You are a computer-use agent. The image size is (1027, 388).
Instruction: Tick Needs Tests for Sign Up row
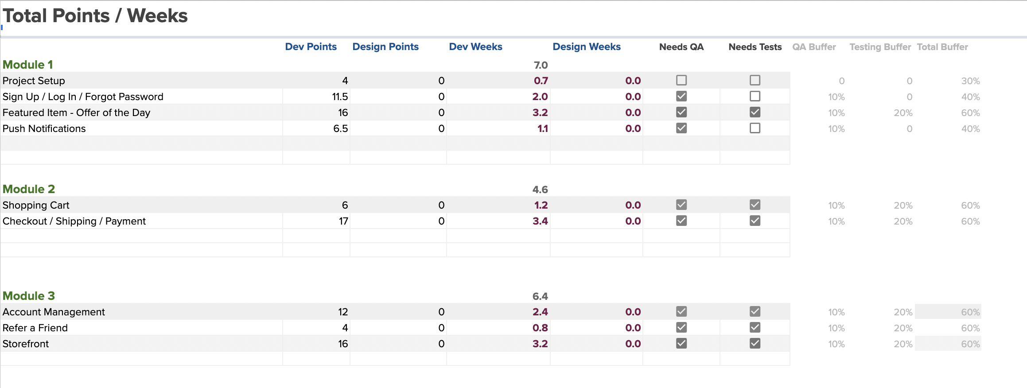(755, 96)
